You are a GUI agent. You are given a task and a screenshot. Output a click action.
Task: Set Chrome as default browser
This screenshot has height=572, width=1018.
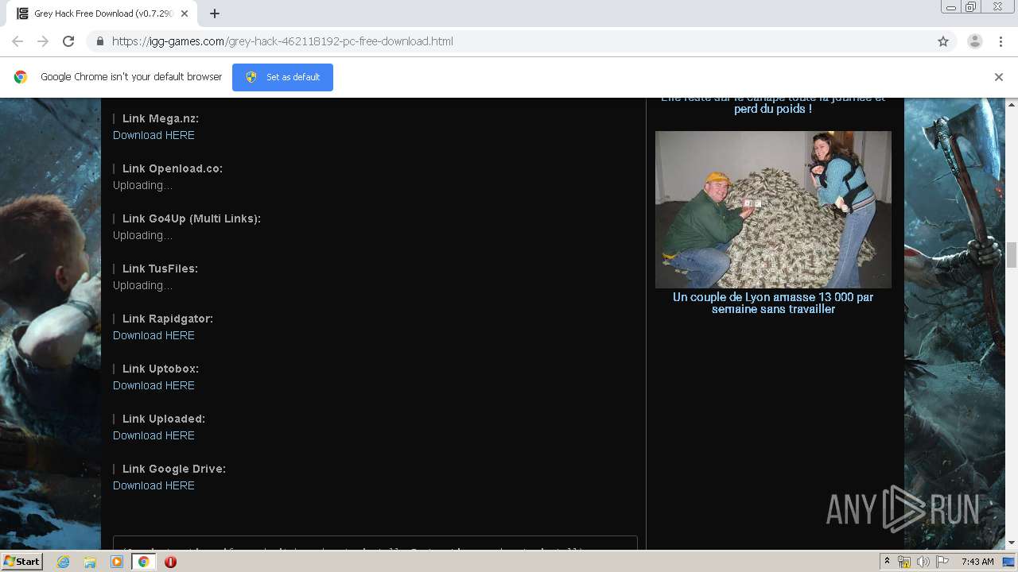click(x=282, y=77)
